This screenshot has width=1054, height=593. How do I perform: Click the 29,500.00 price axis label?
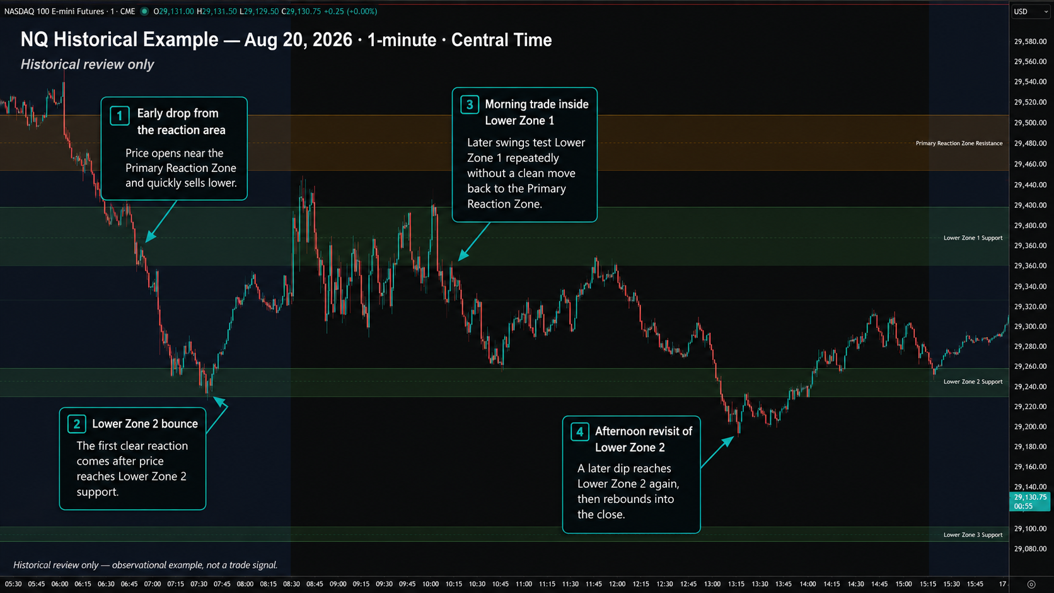click(x=1030, y=123)
